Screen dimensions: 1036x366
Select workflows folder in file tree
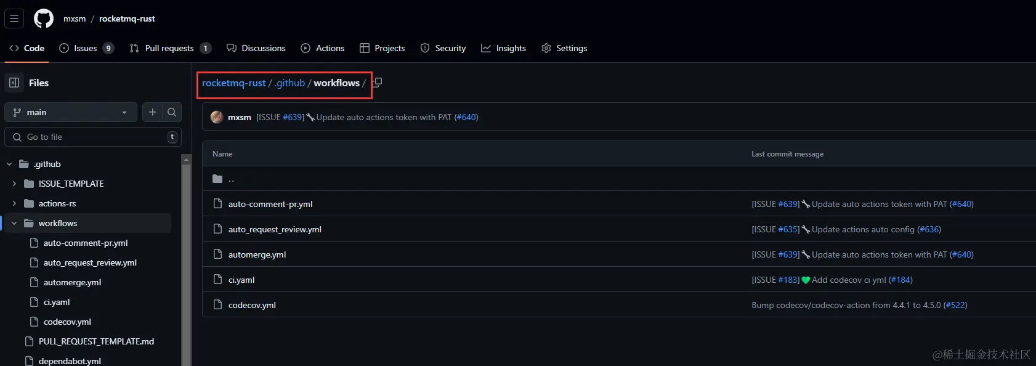(x=58, y=223)
